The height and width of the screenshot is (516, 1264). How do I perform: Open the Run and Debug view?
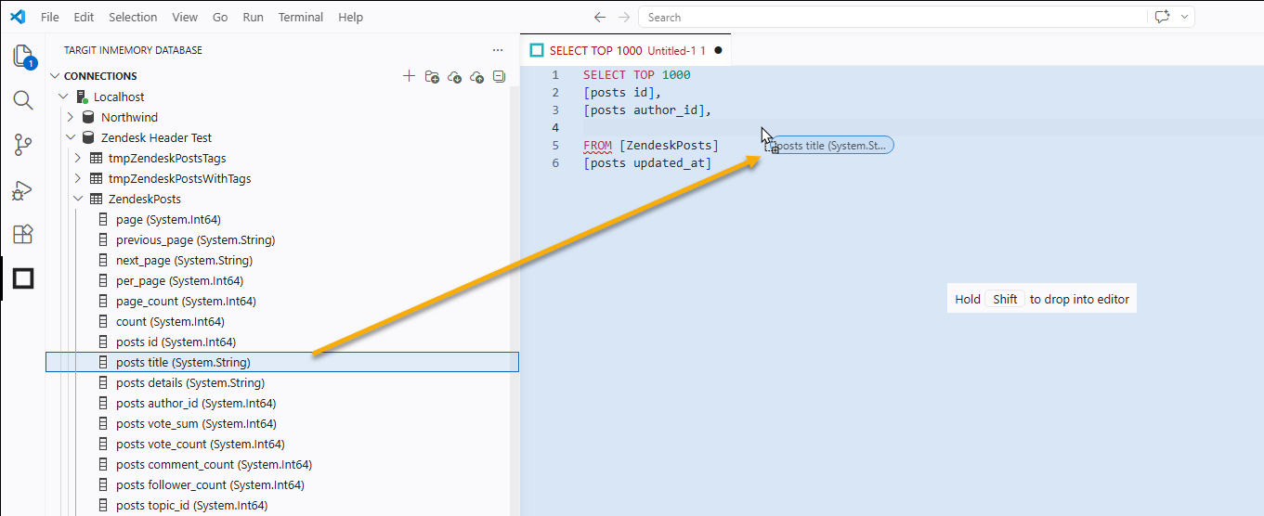tap(23, 190)
